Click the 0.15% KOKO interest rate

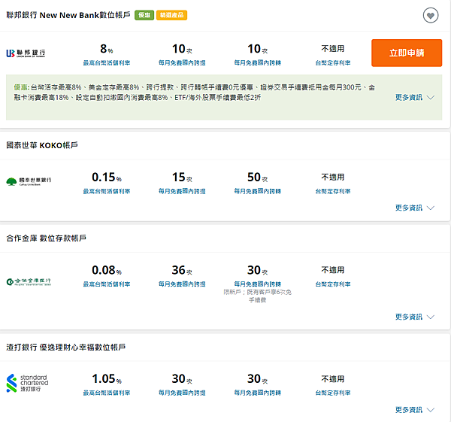coord(106,178)
